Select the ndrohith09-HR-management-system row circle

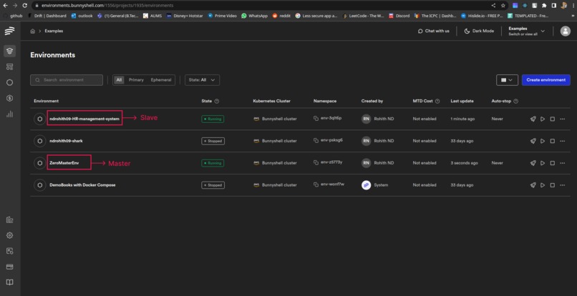[x=40, y=119]
